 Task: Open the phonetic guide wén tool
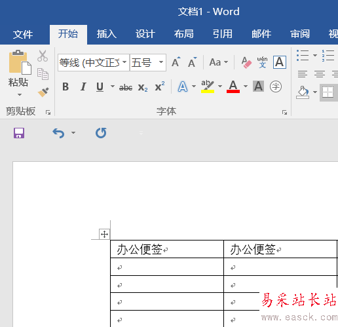click(262, 62)
